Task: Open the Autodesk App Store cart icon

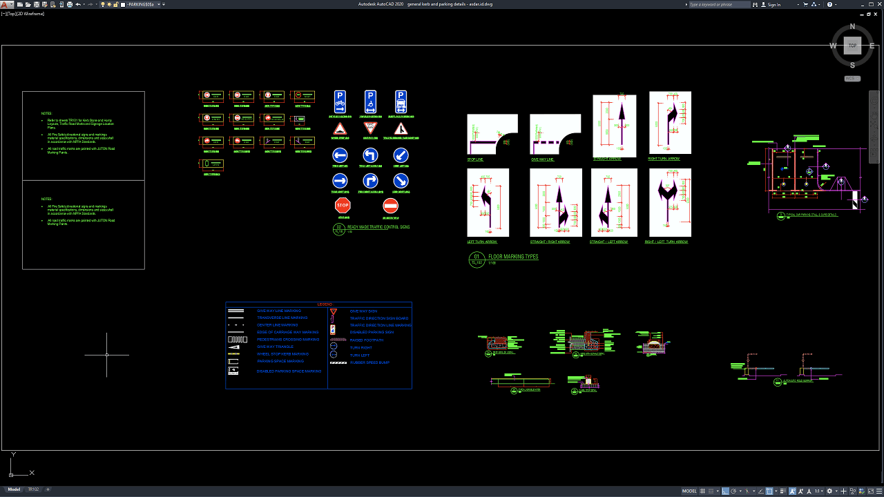Action: point(805,4)
